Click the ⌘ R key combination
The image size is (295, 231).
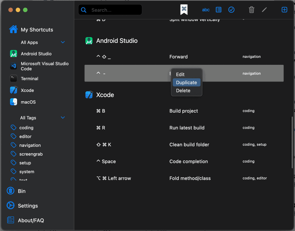pyautogui.click(x=101, y=128)
